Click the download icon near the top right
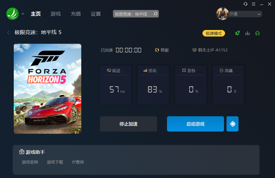Image resolution: width=275 pixels, height=178 pixels. point(247,33)
